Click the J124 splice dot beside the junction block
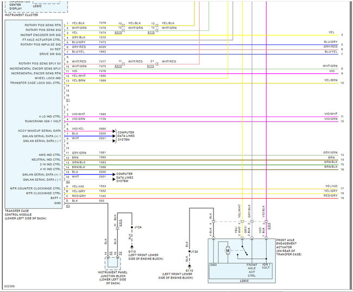 (x=130, y=228)
